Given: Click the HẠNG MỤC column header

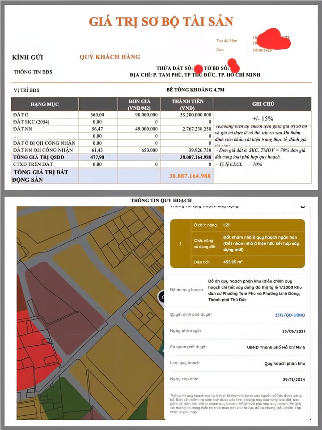Looking at the screenshot, I should point(45,104).
